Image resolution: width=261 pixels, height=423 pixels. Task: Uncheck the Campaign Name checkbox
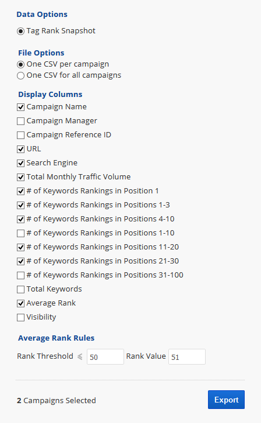click(21, 108)
